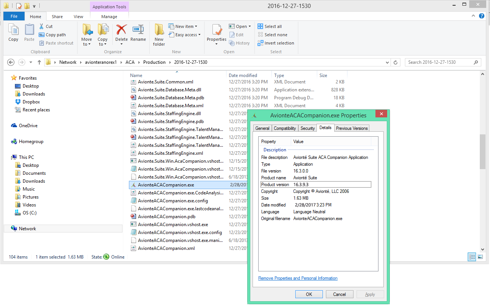Screen dimensions: 490x308
Task: Click Select all in the ribbon
Action: click(270, 26)
